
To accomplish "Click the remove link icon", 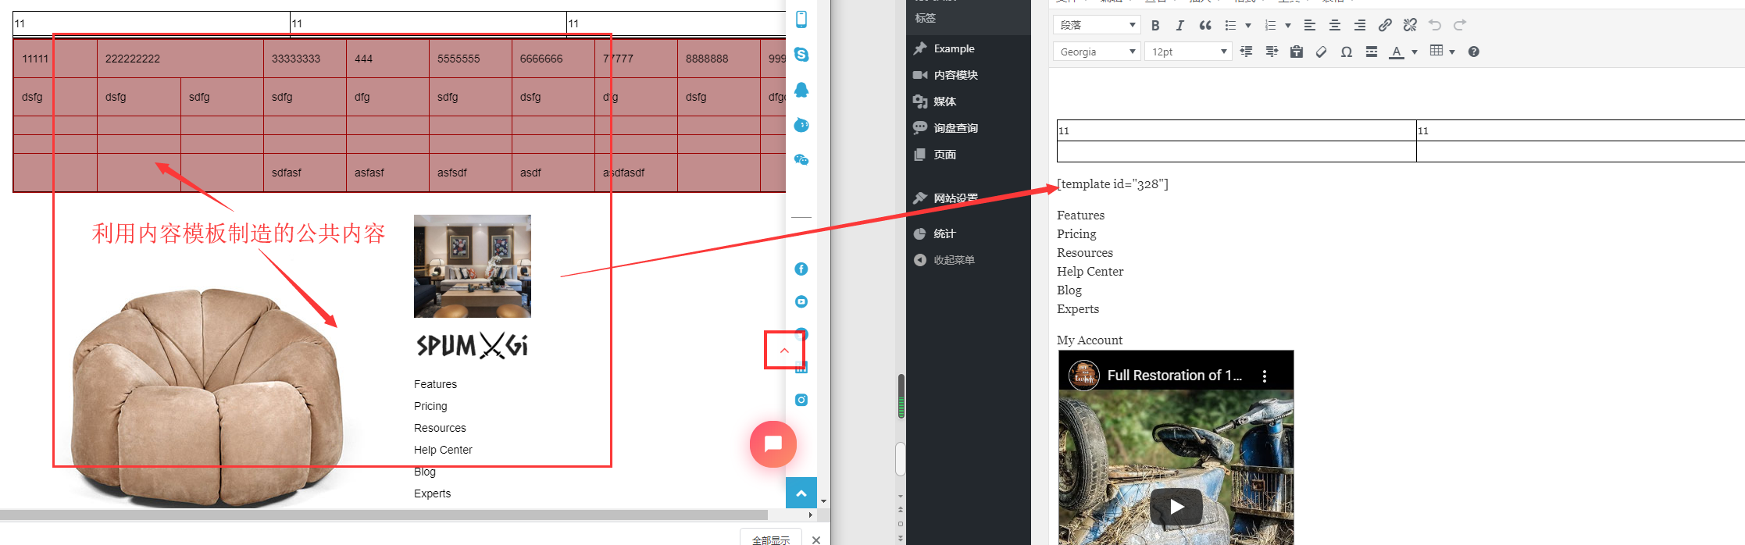I will click(x=1410, y=25).
